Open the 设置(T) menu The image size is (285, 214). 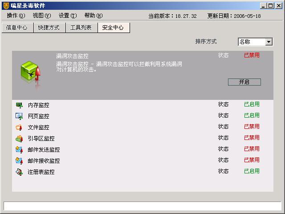click(68, 16)
